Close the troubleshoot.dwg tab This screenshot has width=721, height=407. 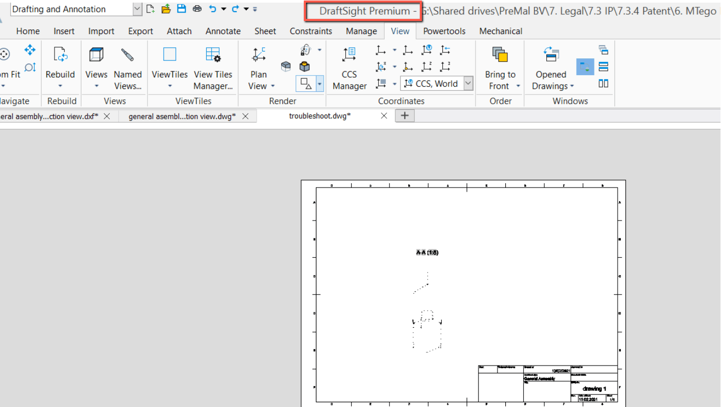(384, 116)
